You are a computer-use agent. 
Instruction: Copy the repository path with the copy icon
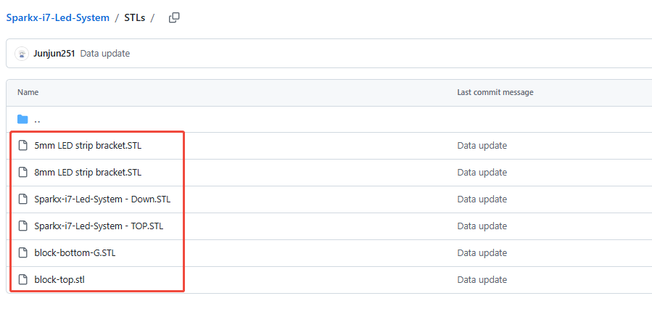click(x=174, y=18)
